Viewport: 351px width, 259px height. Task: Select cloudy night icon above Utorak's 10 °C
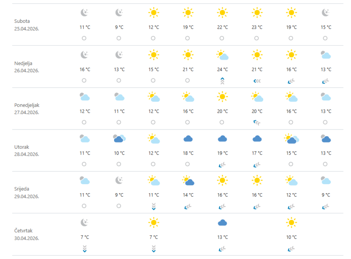click(119, 139)
